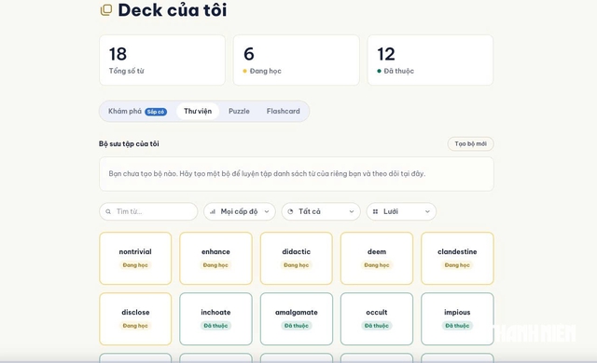Viewport: 597px width, 363px height.
Task: Open the nontrivial word card
Action: [135, 258]
